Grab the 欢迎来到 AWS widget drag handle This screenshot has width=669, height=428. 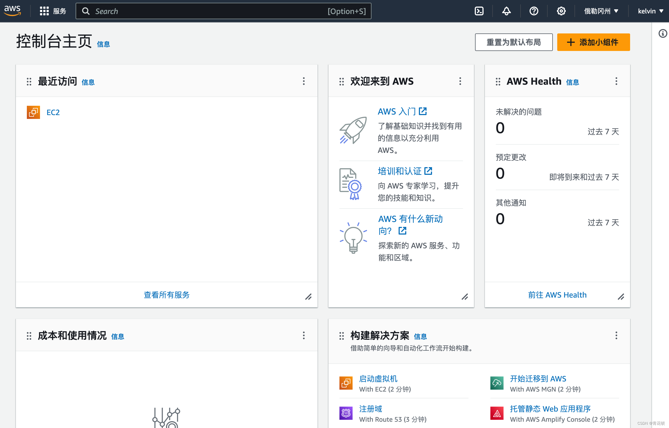(x=341, y=81)
